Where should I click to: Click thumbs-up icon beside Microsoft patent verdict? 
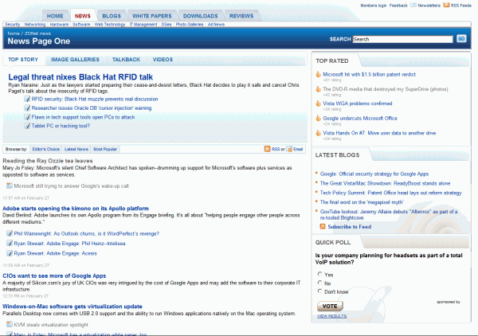(318, 74)
